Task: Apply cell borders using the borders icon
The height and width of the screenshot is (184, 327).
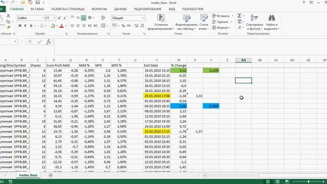Action: pos(42,26)
